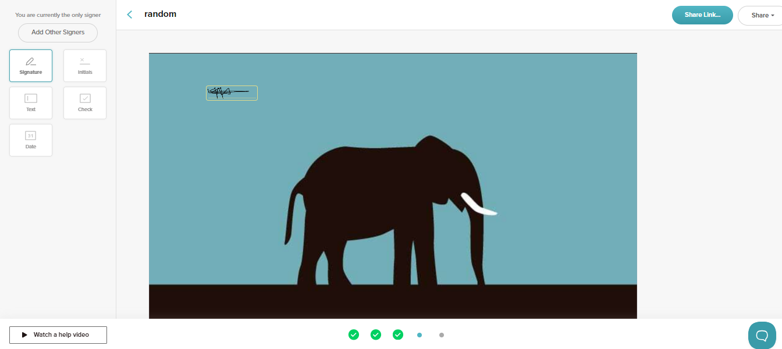782x349 pixels.
Task: Open the chat support bubble
Action: pos(762,335)
